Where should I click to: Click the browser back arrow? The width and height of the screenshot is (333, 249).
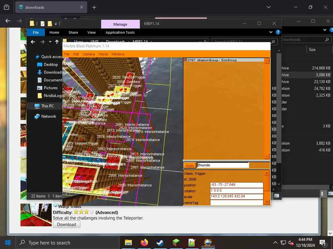coord(8,21)
